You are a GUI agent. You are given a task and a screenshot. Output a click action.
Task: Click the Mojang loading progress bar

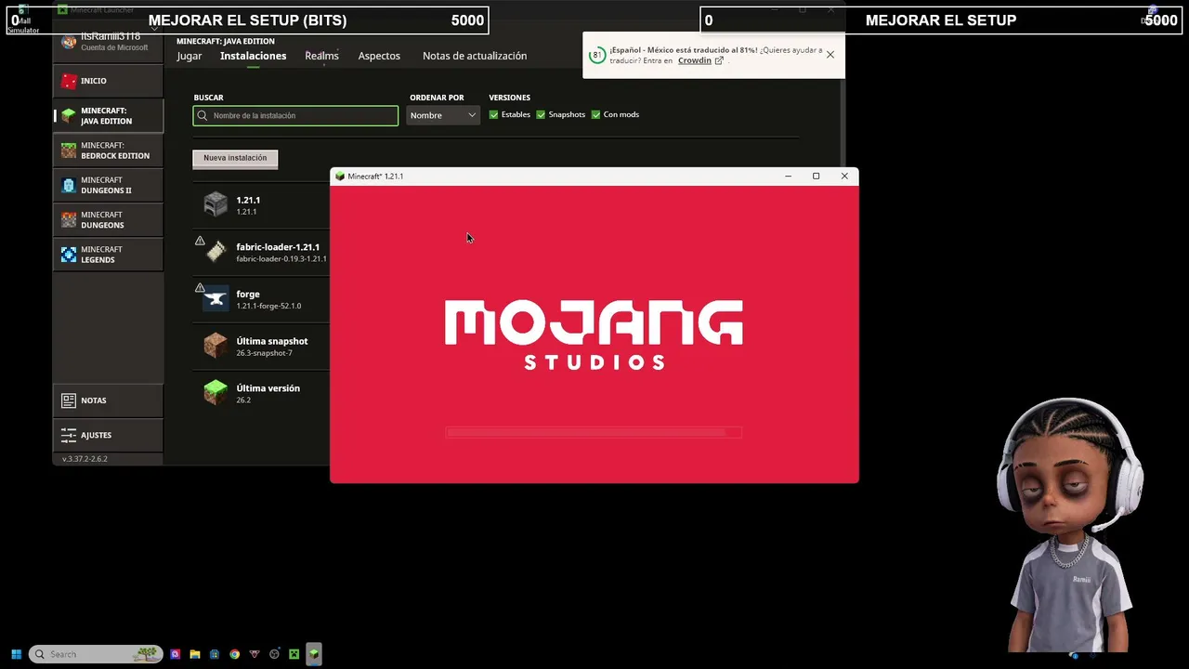click(594, 432)
